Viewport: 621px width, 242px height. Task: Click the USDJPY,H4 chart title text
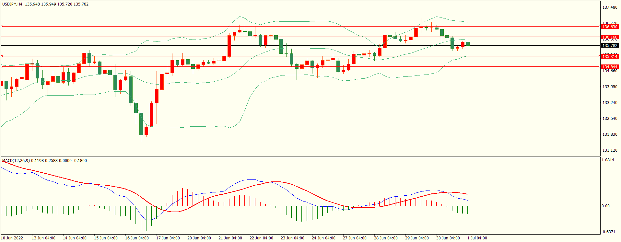(x=12, y=4)
